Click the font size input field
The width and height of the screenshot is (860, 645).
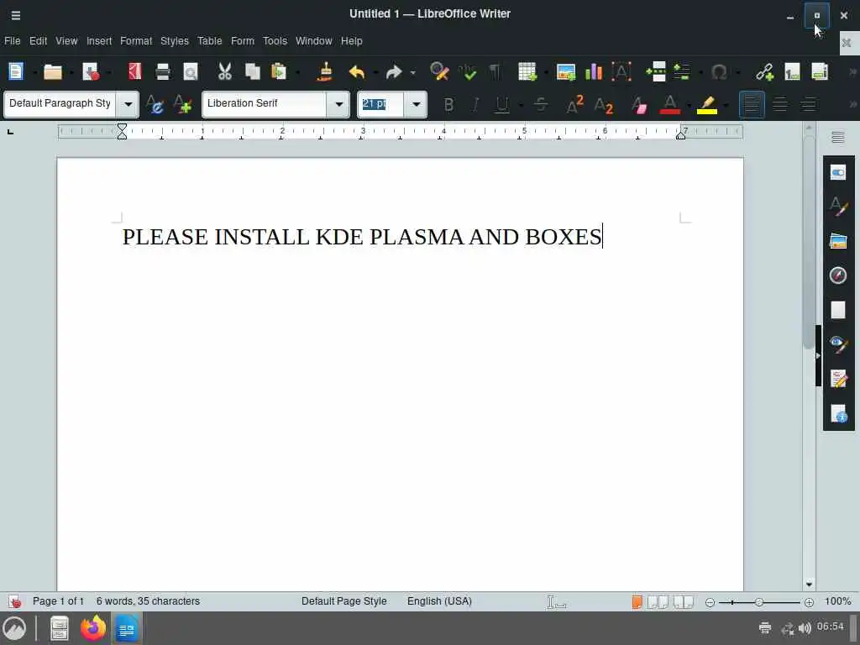(x=380, y=104)
